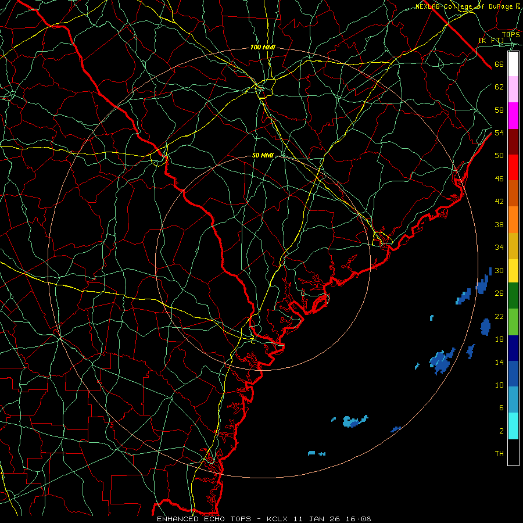The width and height of the screenshot is (523, 523).
Task: Click the KCLX radar site identifier
Action: [x=278, y=519]
